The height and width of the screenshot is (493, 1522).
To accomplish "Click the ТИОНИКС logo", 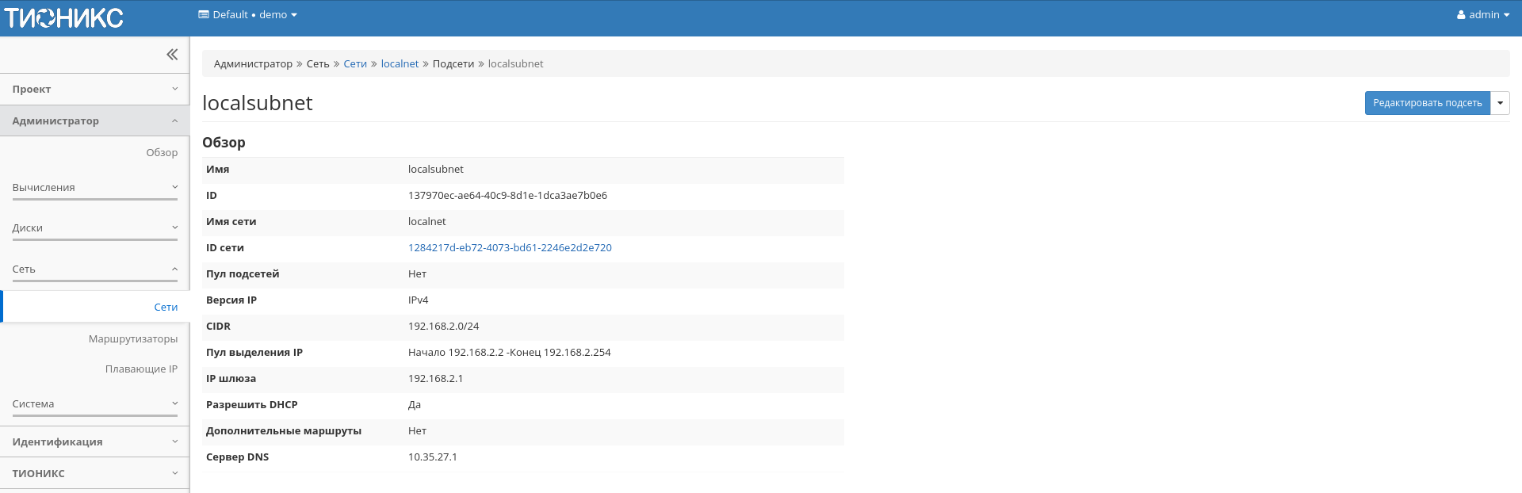I will pos(63,17).
